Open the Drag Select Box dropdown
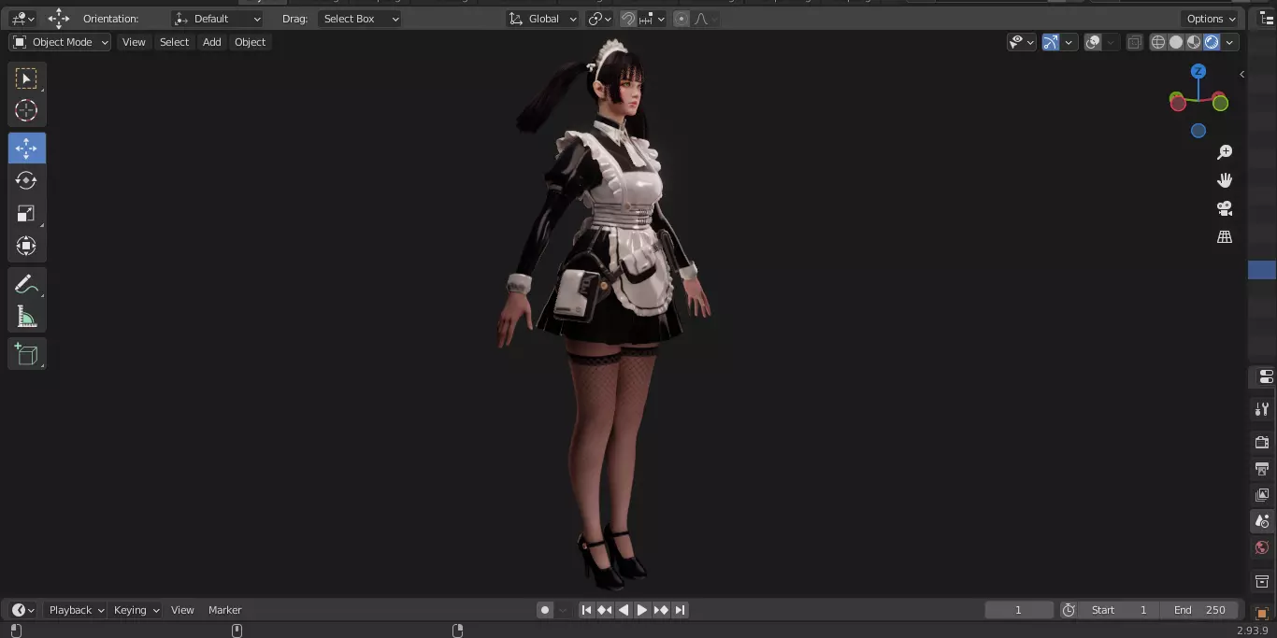 pyautogui.click(x=360, y=19)
